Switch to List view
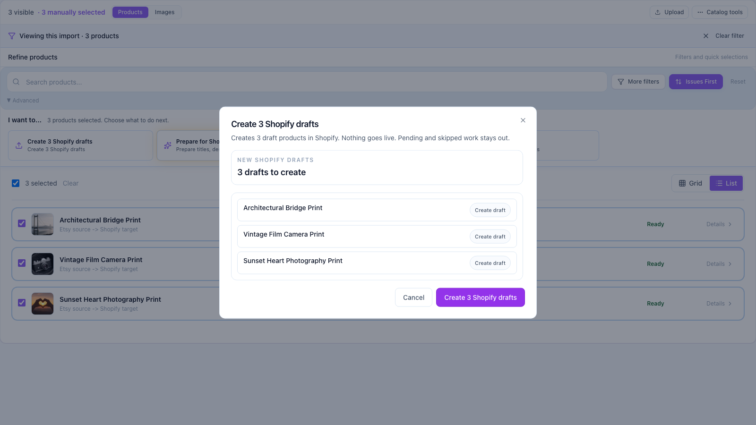 (726, 183)
